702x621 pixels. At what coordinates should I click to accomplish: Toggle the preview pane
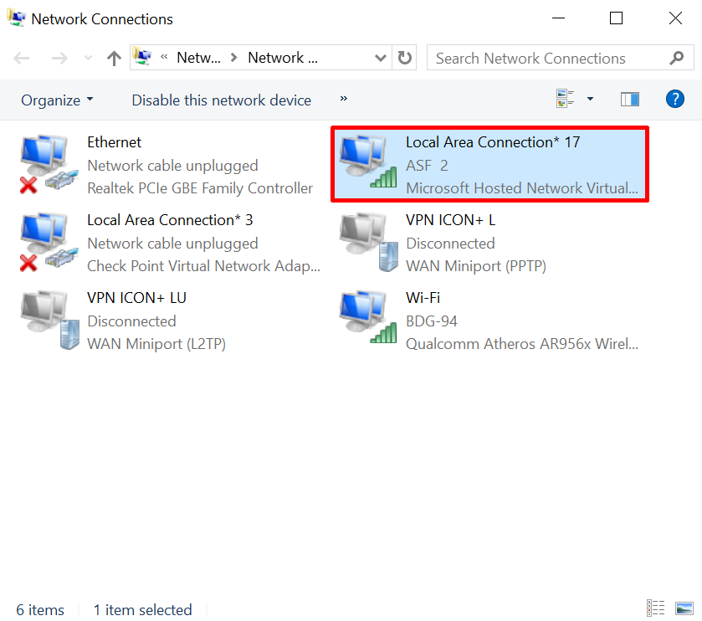pos(629,99)
